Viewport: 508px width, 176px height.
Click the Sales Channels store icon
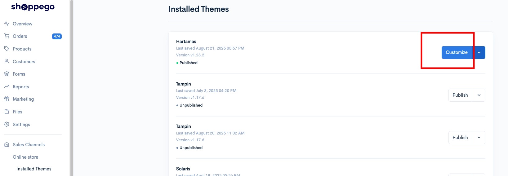tap(7, 144)
